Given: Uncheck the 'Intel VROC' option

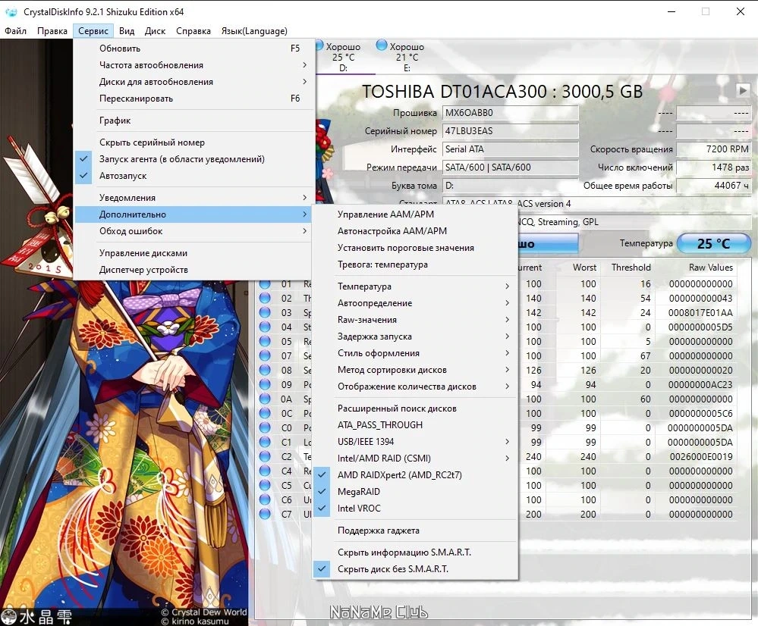Looking at the screenshot, I should (415, 508).
